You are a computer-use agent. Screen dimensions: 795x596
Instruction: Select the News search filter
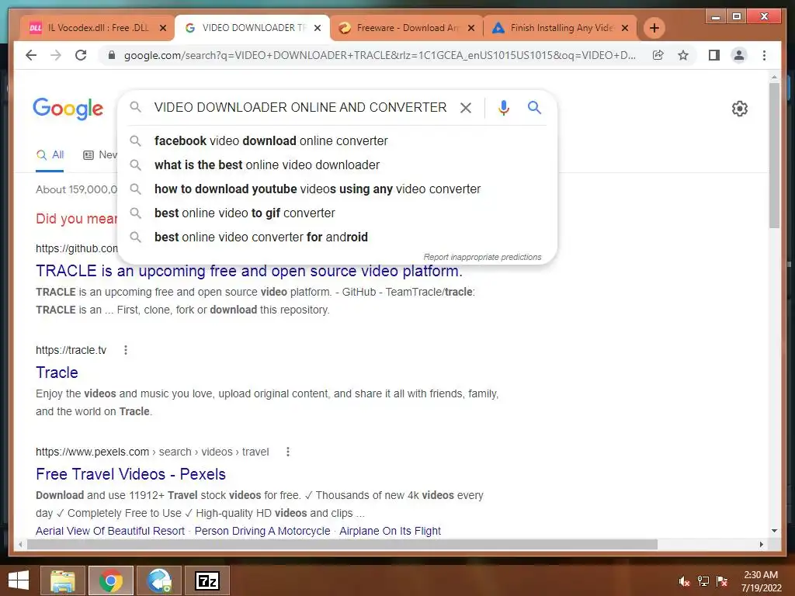coord(100,155)
